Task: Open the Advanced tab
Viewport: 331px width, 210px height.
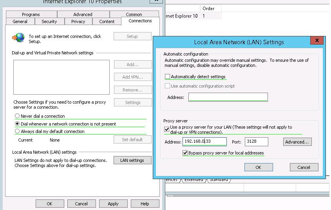Action: 83,14
